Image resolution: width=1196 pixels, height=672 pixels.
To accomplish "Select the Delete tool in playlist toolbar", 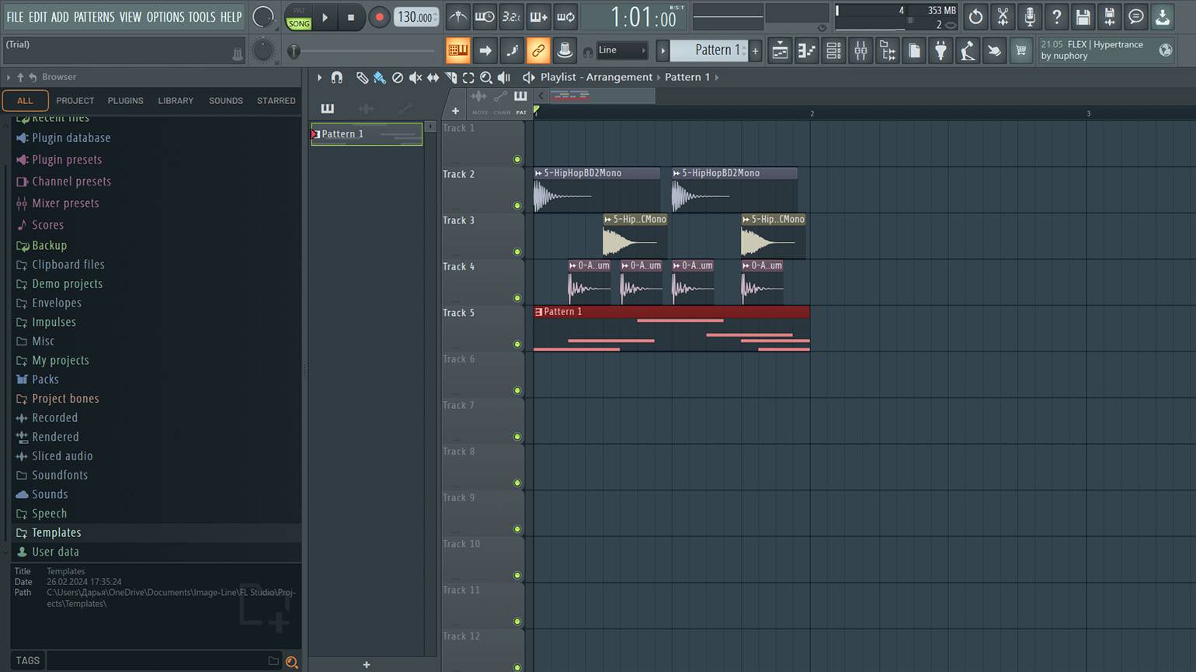I will tap(398, 78).
